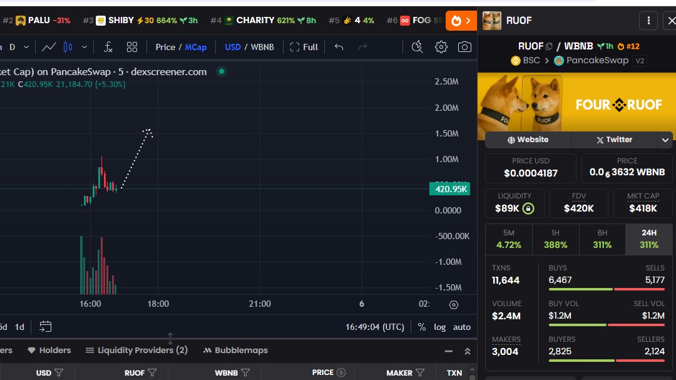Open chart settings gear
Image resolution: width=676 pixels, height=380 pixels.
tap(441, 46)
